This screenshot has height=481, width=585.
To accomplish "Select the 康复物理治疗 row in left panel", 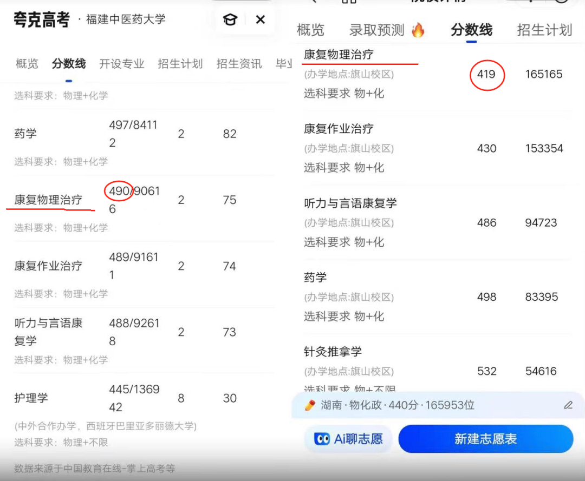I will (x=144, y=209).
